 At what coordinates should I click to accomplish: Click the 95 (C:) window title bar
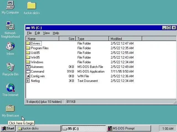101,28
